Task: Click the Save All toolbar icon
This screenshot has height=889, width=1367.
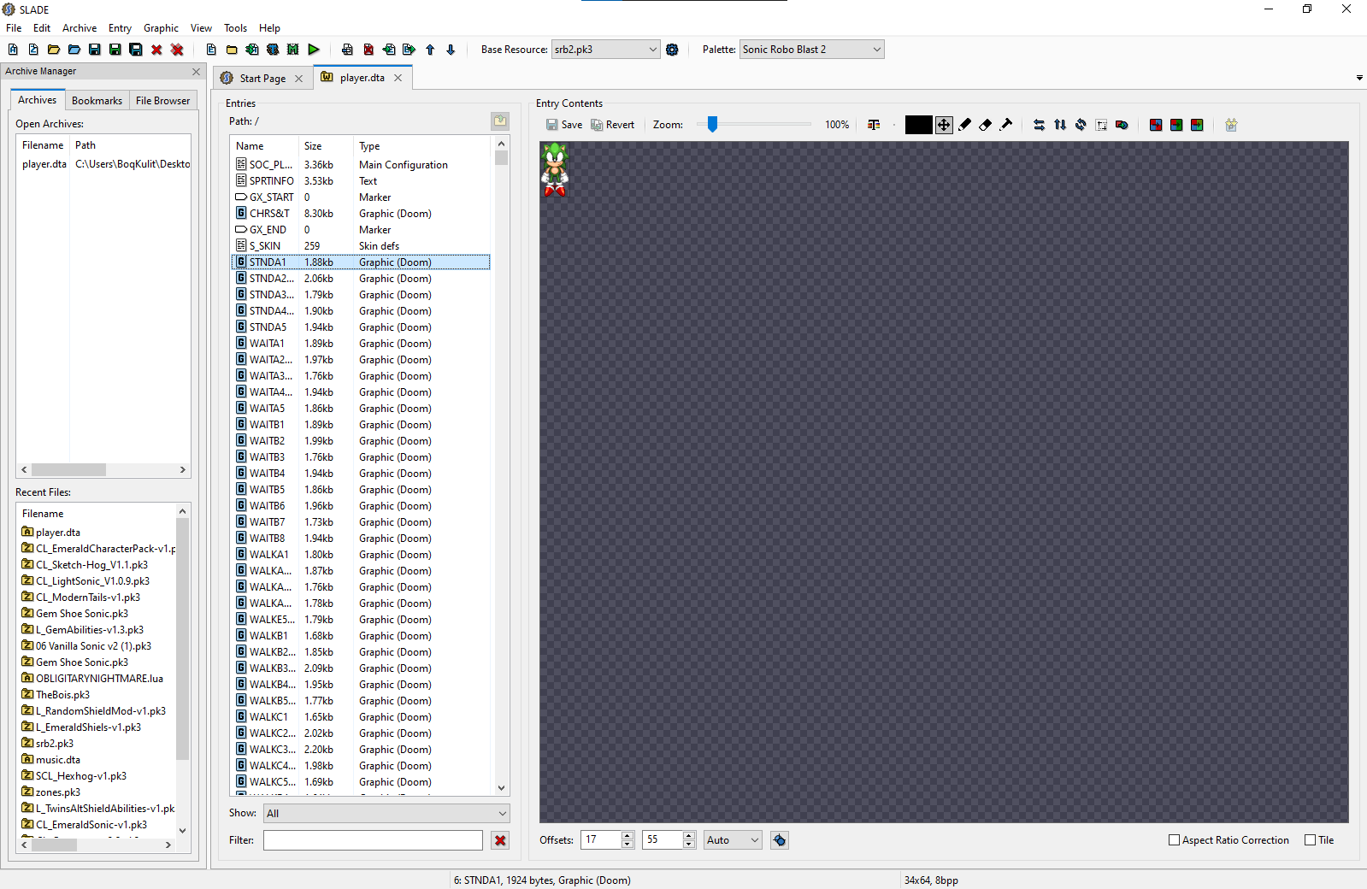Action: pyautogui.click(x=136, y=50)
